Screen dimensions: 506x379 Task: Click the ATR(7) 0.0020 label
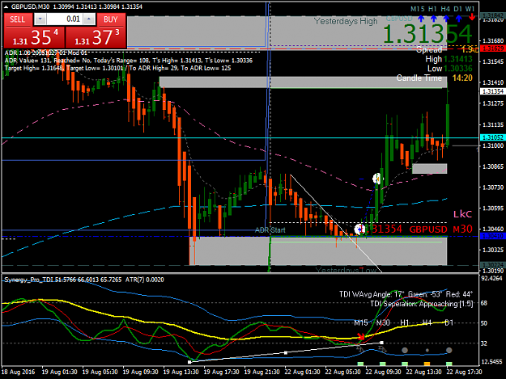145,280
